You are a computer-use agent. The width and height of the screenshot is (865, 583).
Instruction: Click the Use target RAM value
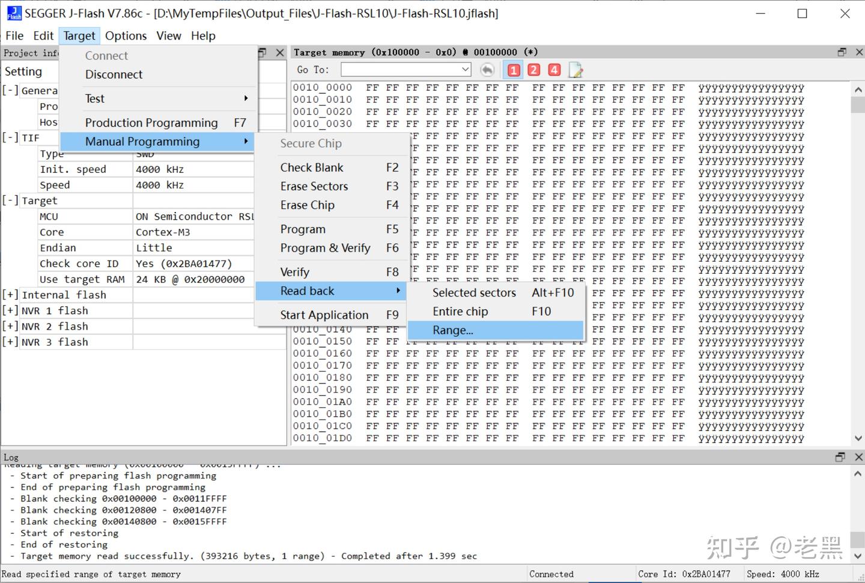190,279
